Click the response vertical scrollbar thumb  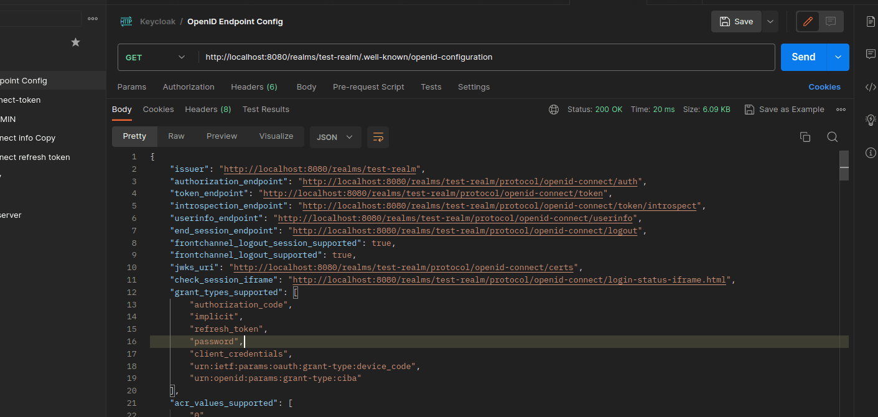[x=844, y=166]
